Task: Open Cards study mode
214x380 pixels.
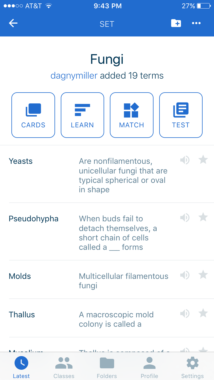Action: point(33,115)
